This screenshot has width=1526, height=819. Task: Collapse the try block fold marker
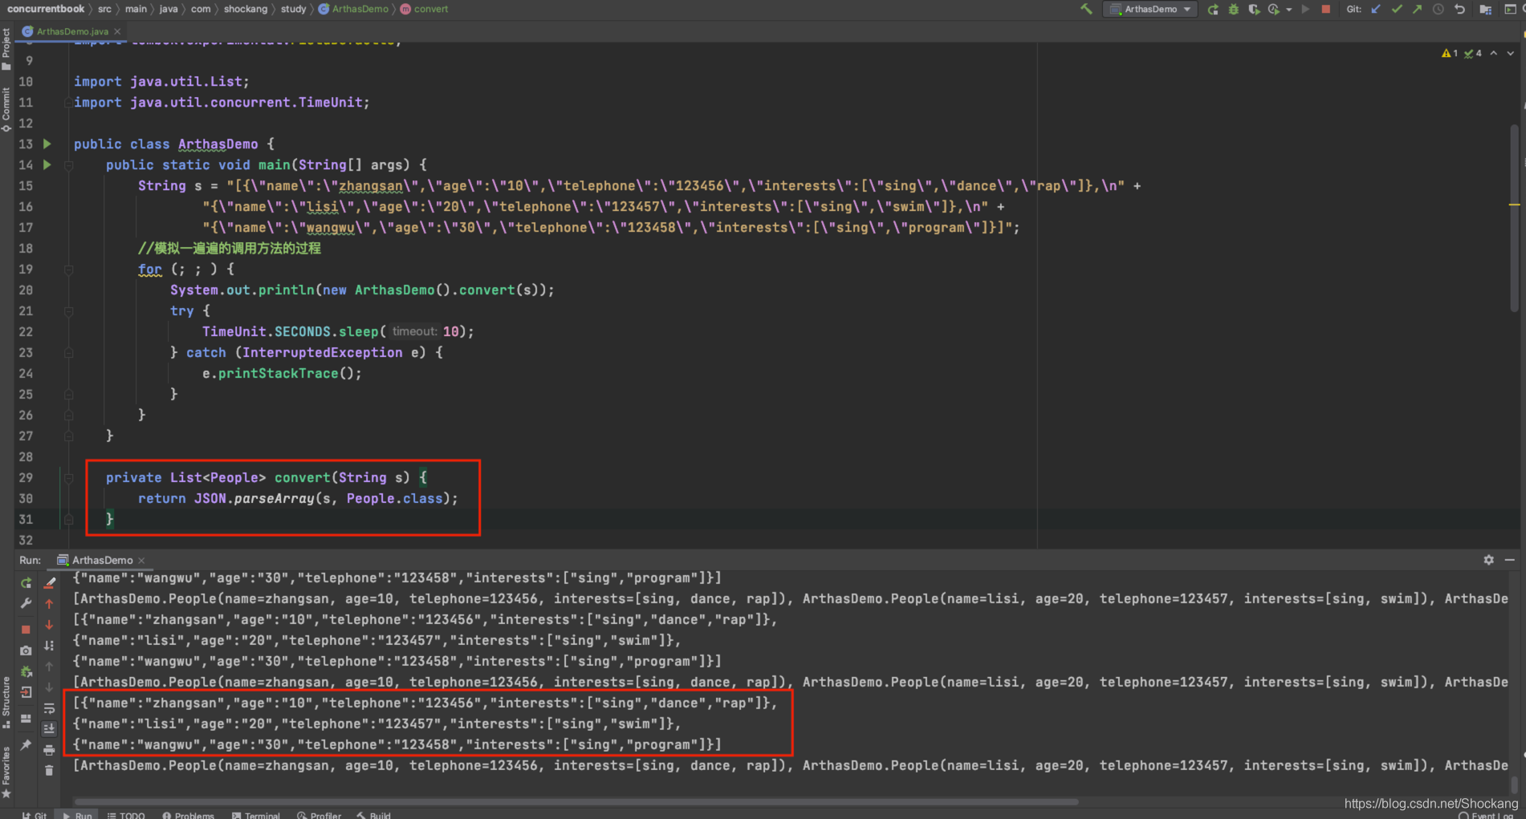point(69,311)
